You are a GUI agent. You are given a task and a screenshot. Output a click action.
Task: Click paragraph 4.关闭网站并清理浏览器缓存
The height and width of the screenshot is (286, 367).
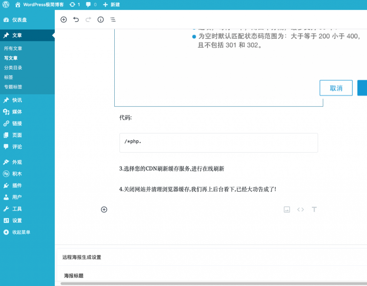[198, 189]
